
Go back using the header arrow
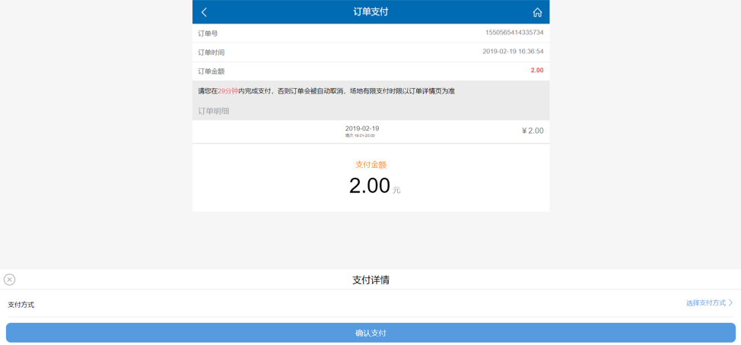pos(204,12)
